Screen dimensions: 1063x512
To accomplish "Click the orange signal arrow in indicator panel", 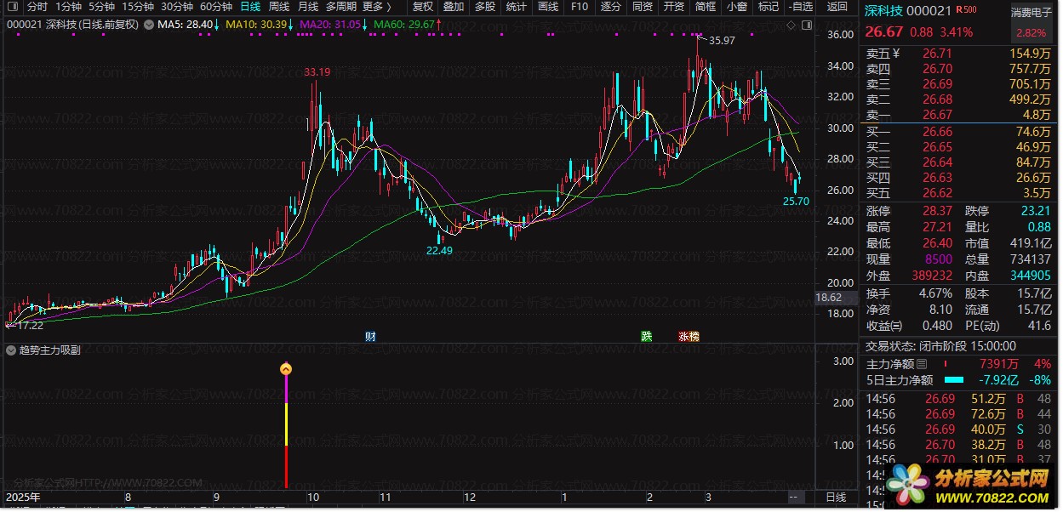I will (287, 369).
